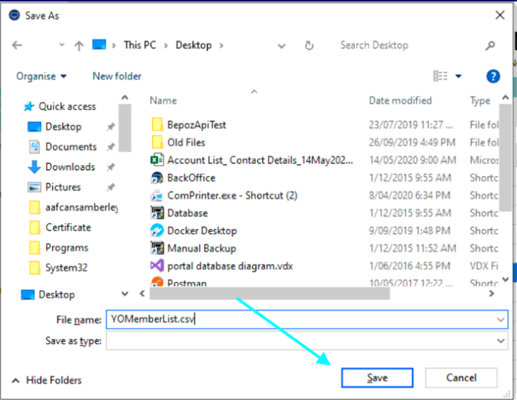The height and width of the screenshot is (400, 517).
Task: Click the Back navigation arrow
Action: click(17, 45)
